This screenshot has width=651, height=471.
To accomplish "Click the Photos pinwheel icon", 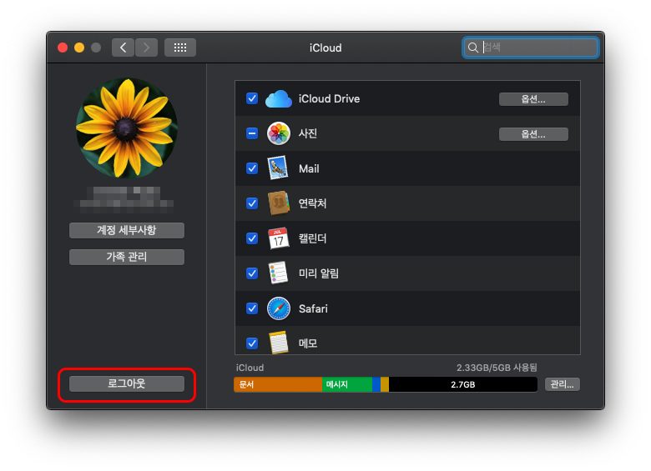I will (278, 133).
